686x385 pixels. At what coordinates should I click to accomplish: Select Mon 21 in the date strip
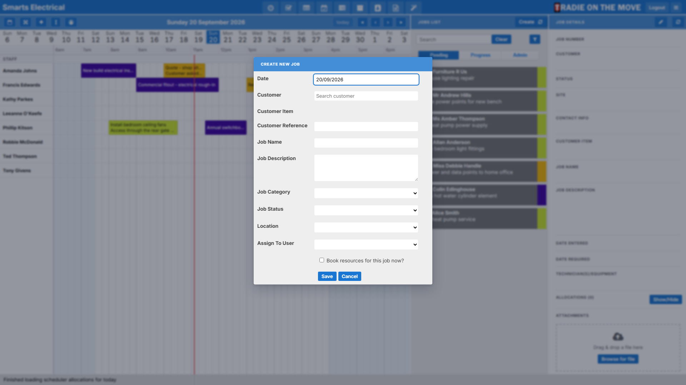pyautogui.click(x=228, y=37)
